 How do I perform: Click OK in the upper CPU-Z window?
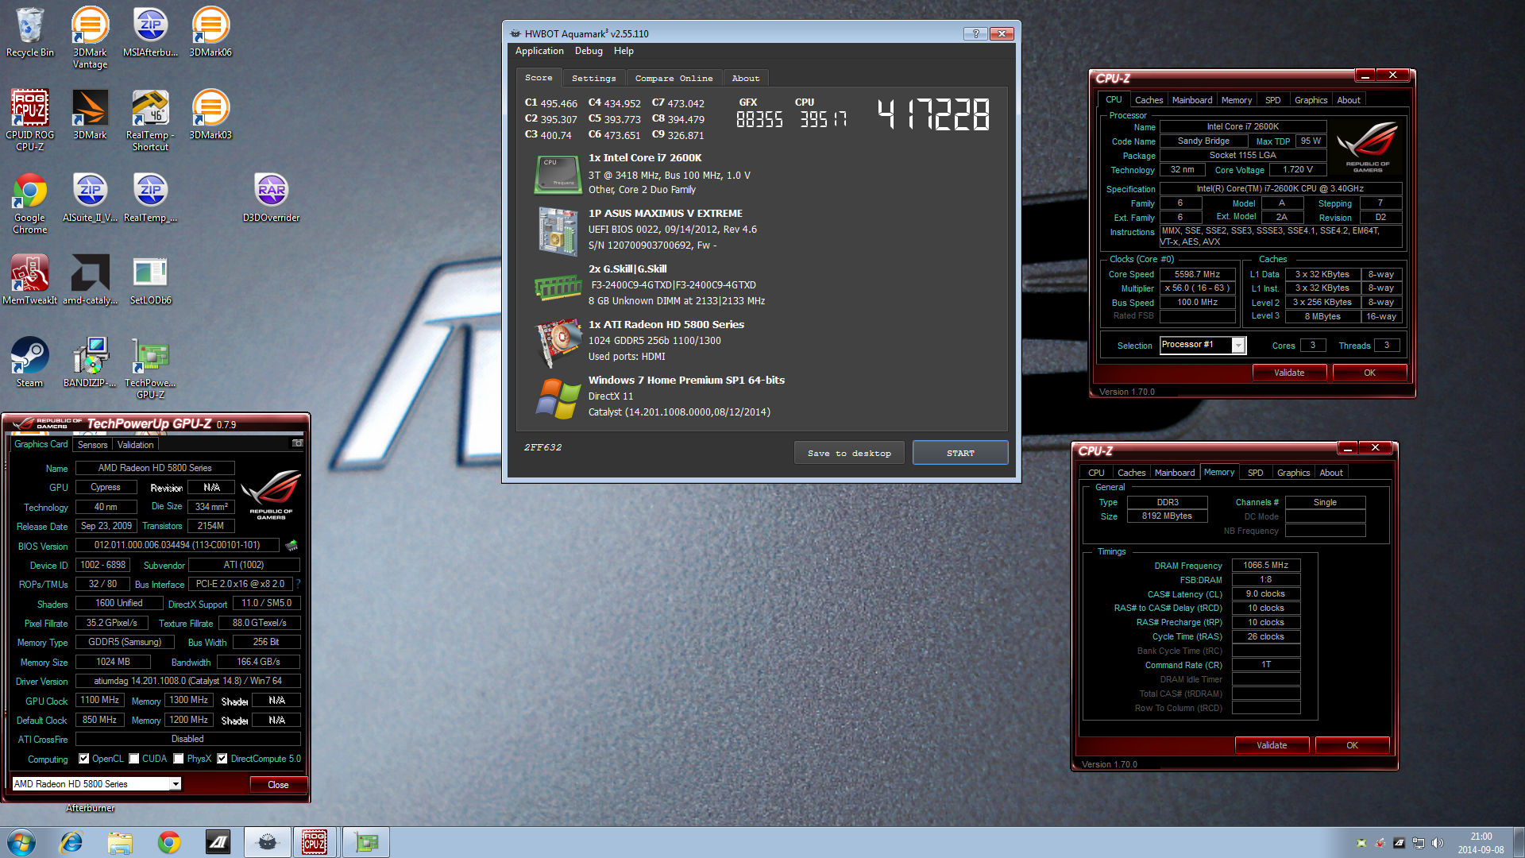tap(1369, 373)
